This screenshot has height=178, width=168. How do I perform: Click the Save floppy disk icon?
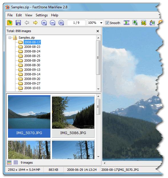[x=18, y=23]
